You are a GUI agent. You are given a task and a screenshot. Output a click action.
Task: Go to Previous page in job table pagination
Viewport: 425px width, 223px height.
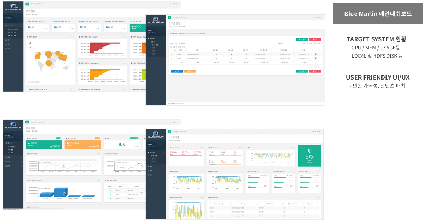pos(310,67)
